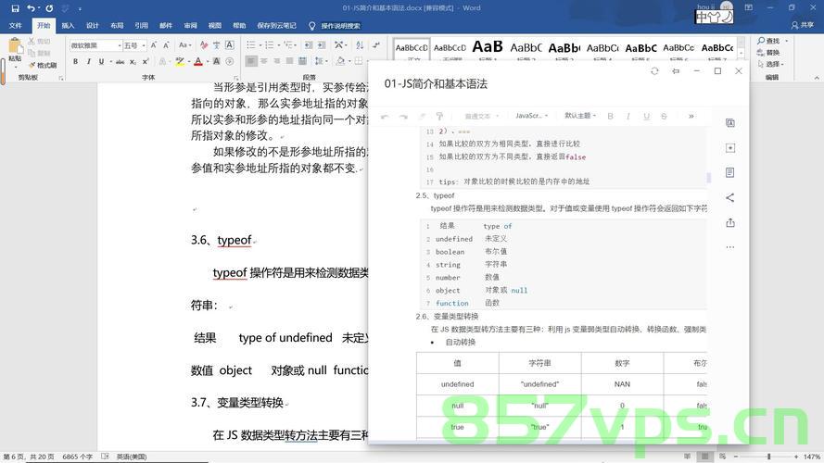Image resolution: width=824 pixels, height=463 pixels.
Task: Open the View ribbon tab
Action: (x=214, y=25)
